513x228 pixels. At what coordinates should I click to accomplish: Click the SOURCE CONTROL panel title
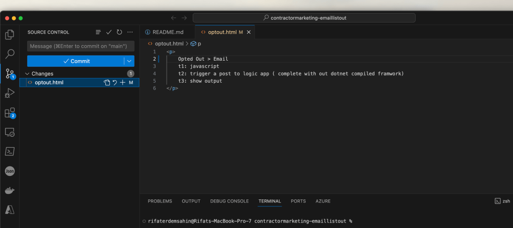(48, 33)
